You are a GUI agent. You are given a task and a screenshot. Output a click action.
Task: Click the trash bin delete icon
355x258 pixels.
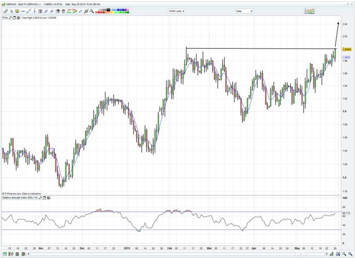pos(64,11)
